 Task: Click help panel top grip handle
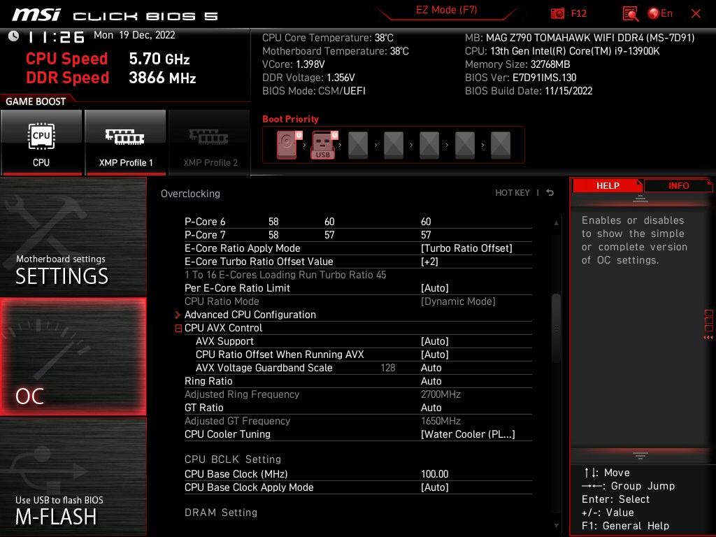[x=640, y=199]
